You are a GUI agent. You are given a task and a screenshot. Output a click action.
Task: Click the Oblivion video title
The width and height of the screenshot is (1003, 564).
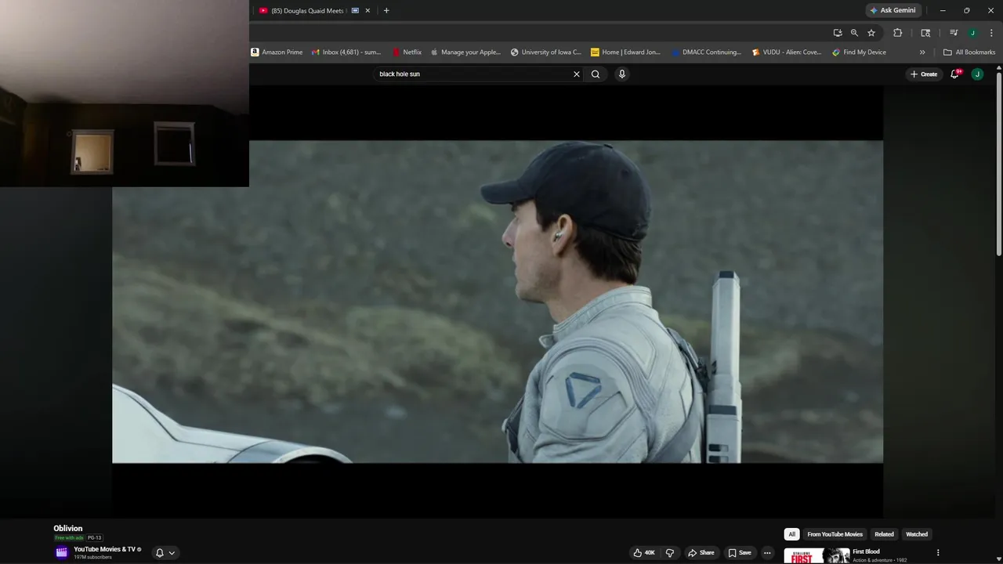pos(68,529)
